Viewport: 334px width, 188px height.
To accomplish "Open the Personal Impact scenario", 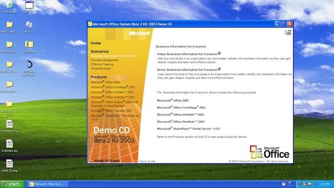I will (x=101, y=68).
